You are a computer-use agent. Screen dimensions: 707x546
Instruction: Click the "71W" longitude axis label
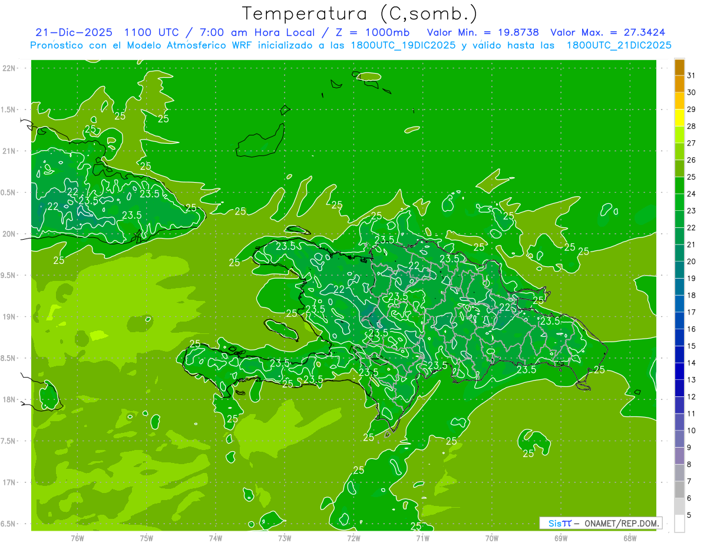coord(422,538)
